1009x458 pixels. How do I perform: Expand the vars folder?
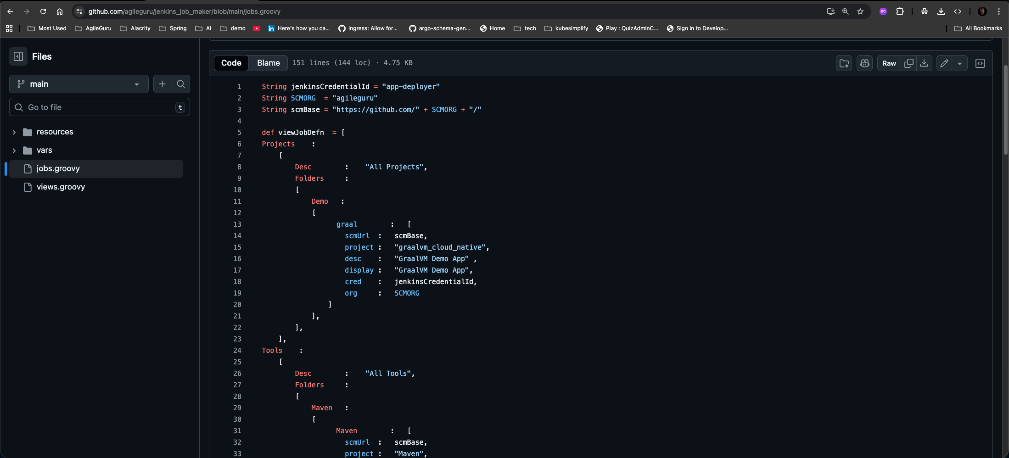coord(14,150)
